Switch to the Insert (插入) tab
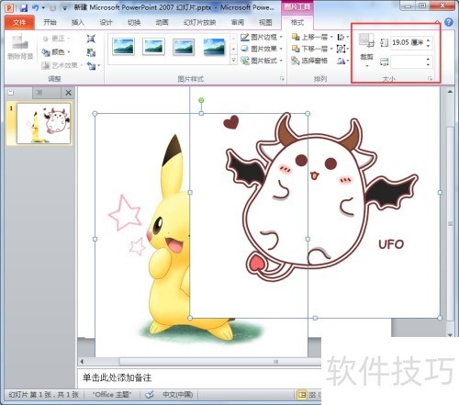Viewport: 459px width, 405px height. pyautogui.click(x=77, y=22)
